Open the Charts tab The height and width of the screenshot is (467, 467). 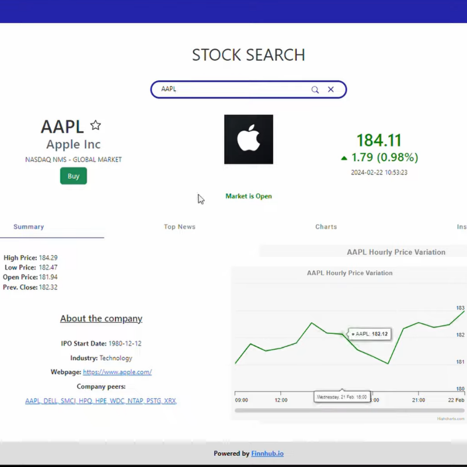[x=326, y=226]
